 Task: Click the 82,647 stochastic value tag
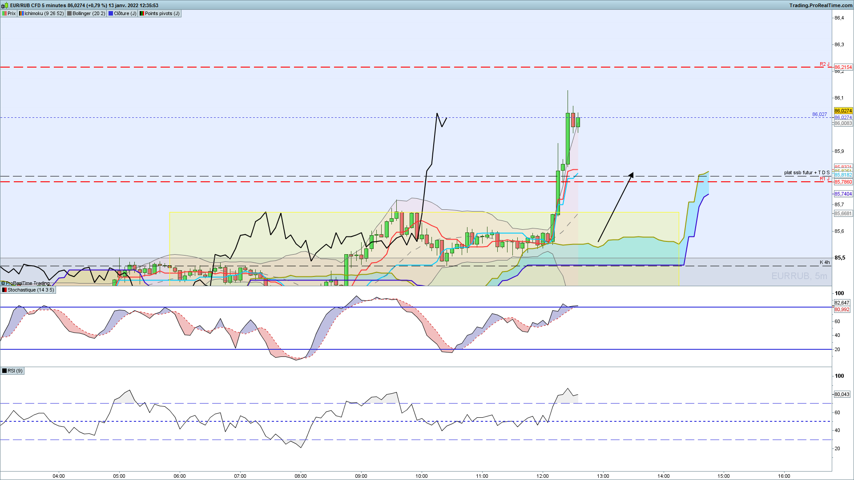[x=842, y=303]
